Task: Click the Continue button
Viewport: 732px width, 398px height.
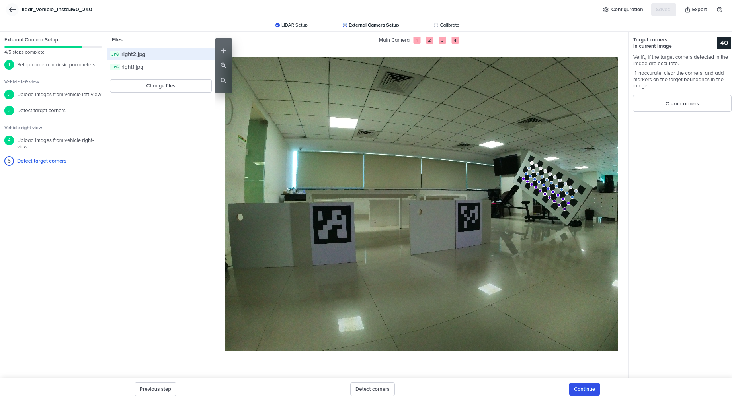Action: [584, 389]
